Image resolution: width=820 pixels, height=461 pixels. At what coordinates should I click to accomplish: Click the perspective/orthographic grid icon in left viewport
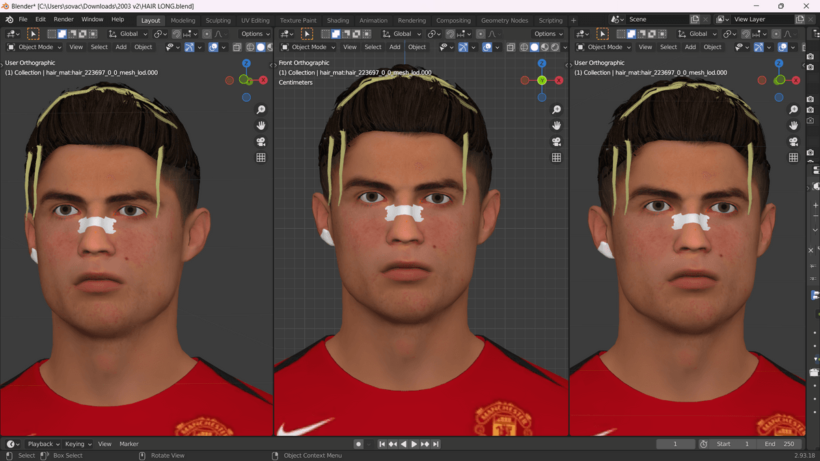tap(261, 158)
